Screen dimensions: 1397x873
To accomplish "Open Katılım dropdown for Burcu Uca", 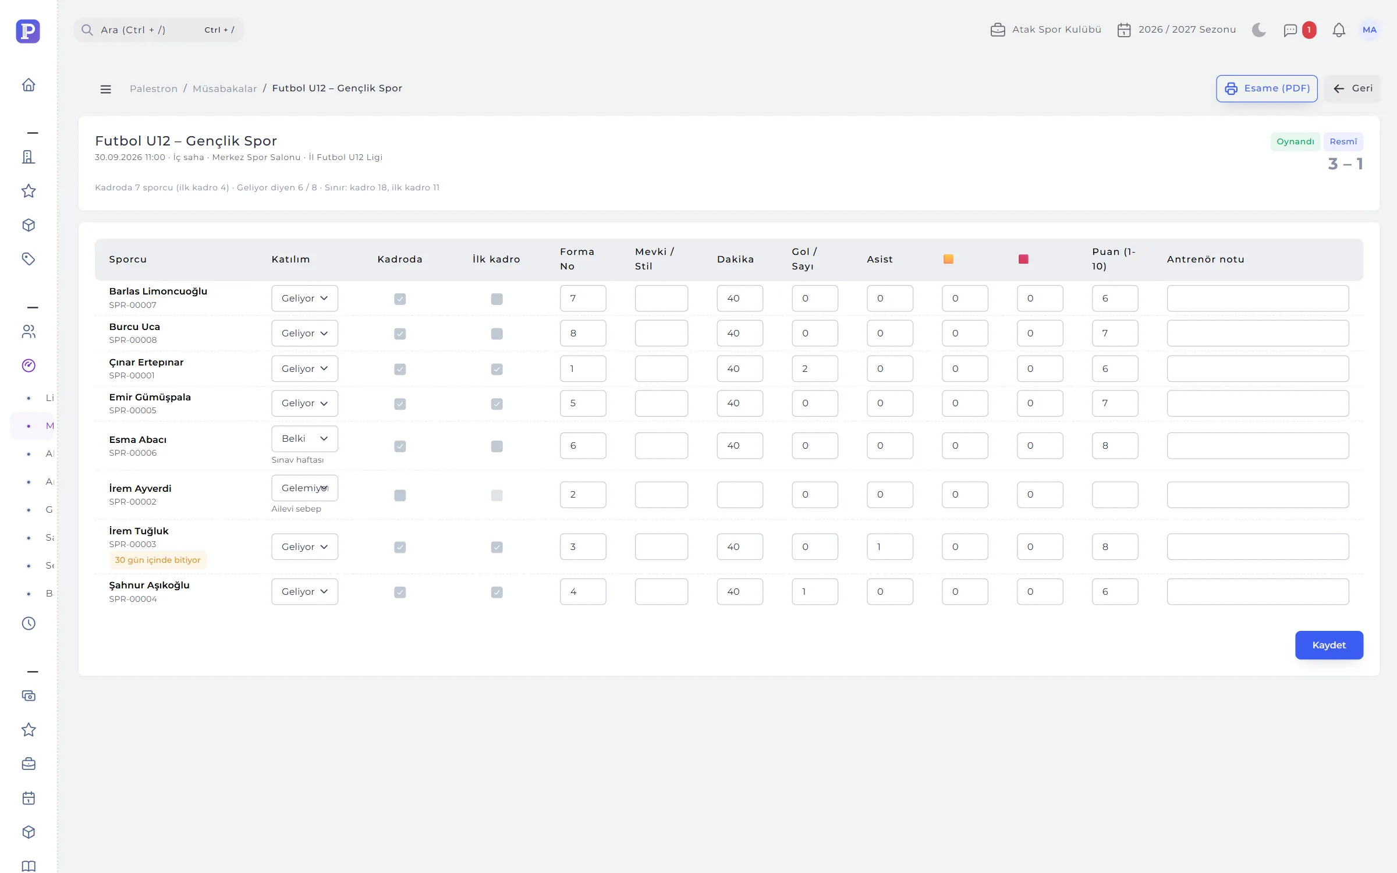I will click(304, 333).
